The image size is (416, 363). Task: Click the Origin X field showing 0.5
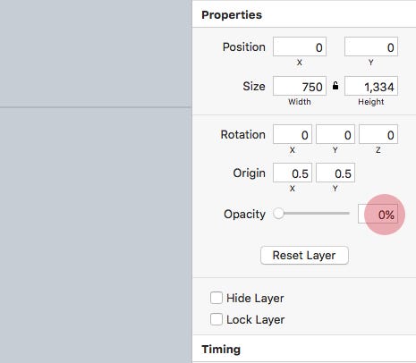pos(293,173)
